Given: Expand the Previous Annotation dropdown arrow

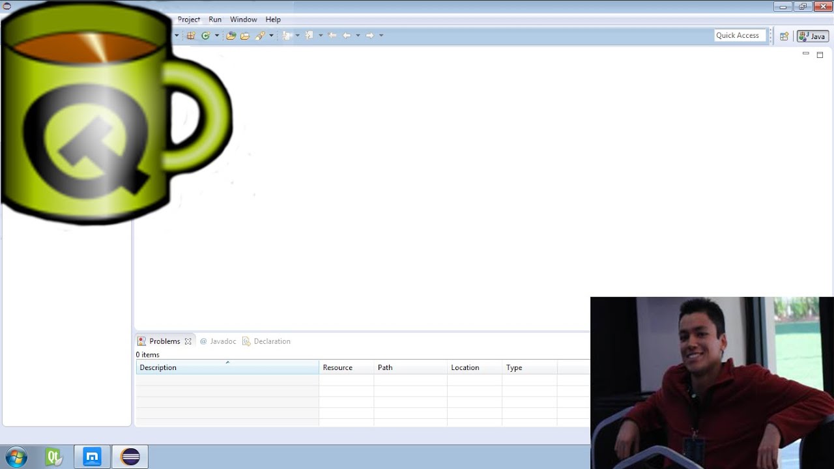Looking at the screenshot, I should click(x=321, y=36).
